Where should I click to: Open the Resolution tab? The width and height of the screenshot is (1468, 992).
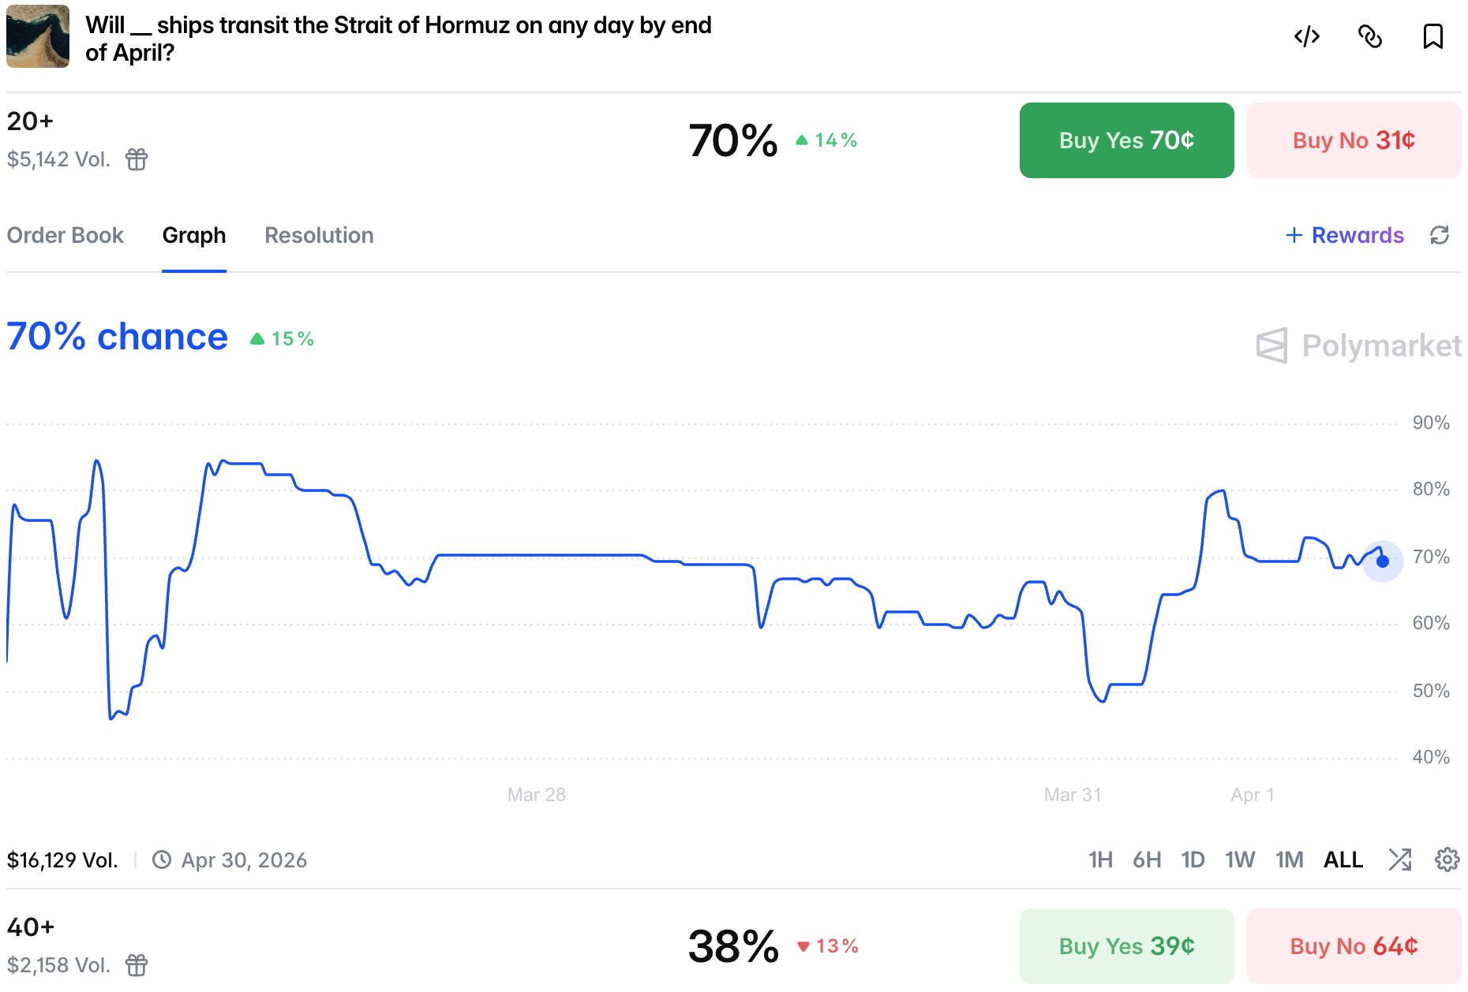tap(319, 235)
